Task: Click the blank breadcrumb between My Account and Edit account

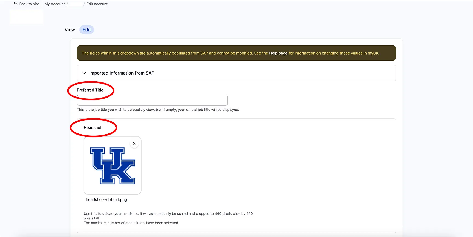Action: (x=76, y=4)
